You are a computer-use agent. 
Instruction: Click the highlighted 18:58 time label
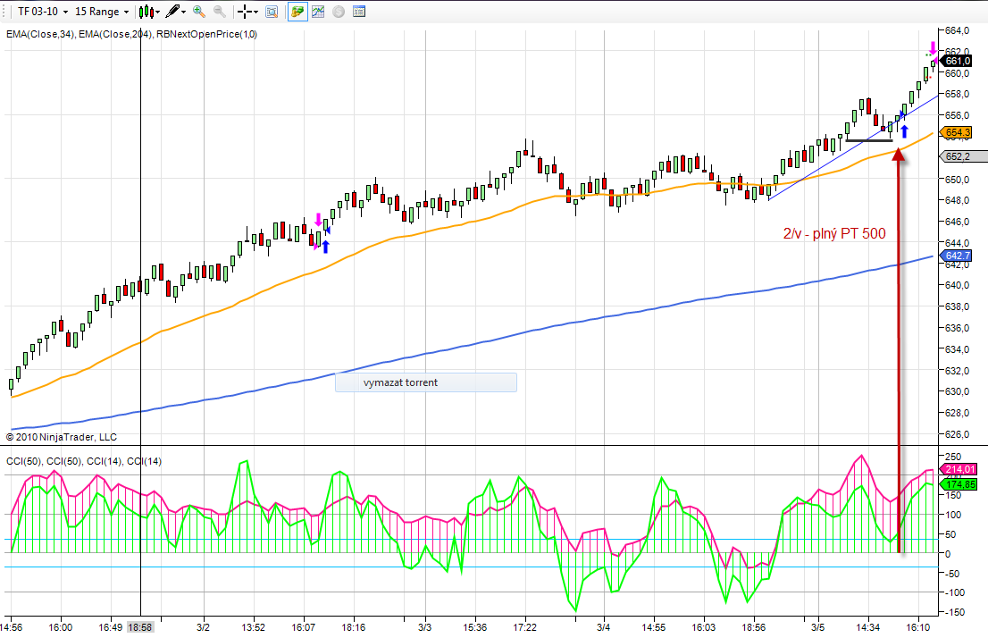(x=140, y=627)
